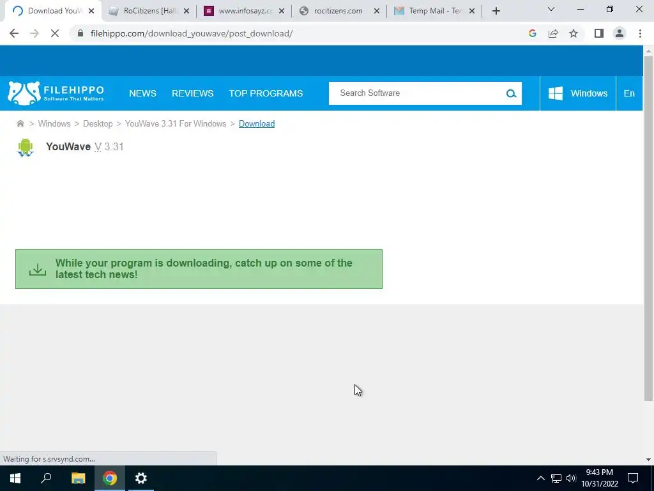Toggle the browser side panel
Screen dimensions: 654x491
[599, 33]
